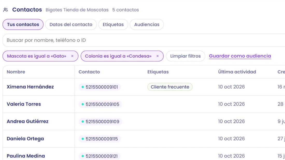
Task: Click the Cliente frecuente tag
Action: pyautogui.click(x=170, y=87)
